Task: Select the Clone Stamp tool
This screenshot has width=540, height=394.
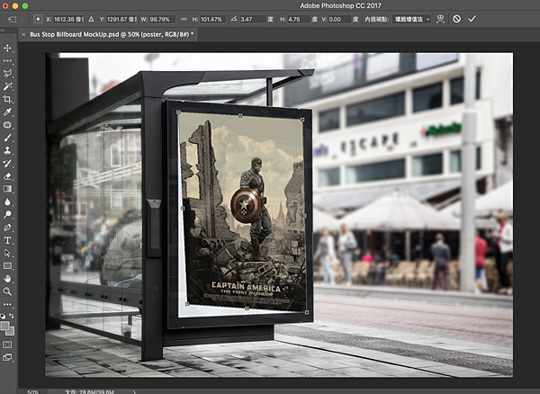Action: tap(8, 151)
